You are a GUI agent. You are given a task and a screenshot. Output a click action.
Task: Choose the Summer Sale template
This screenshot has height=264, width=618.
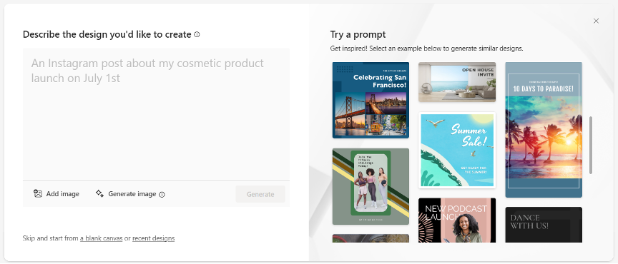(x=457, y=150)
